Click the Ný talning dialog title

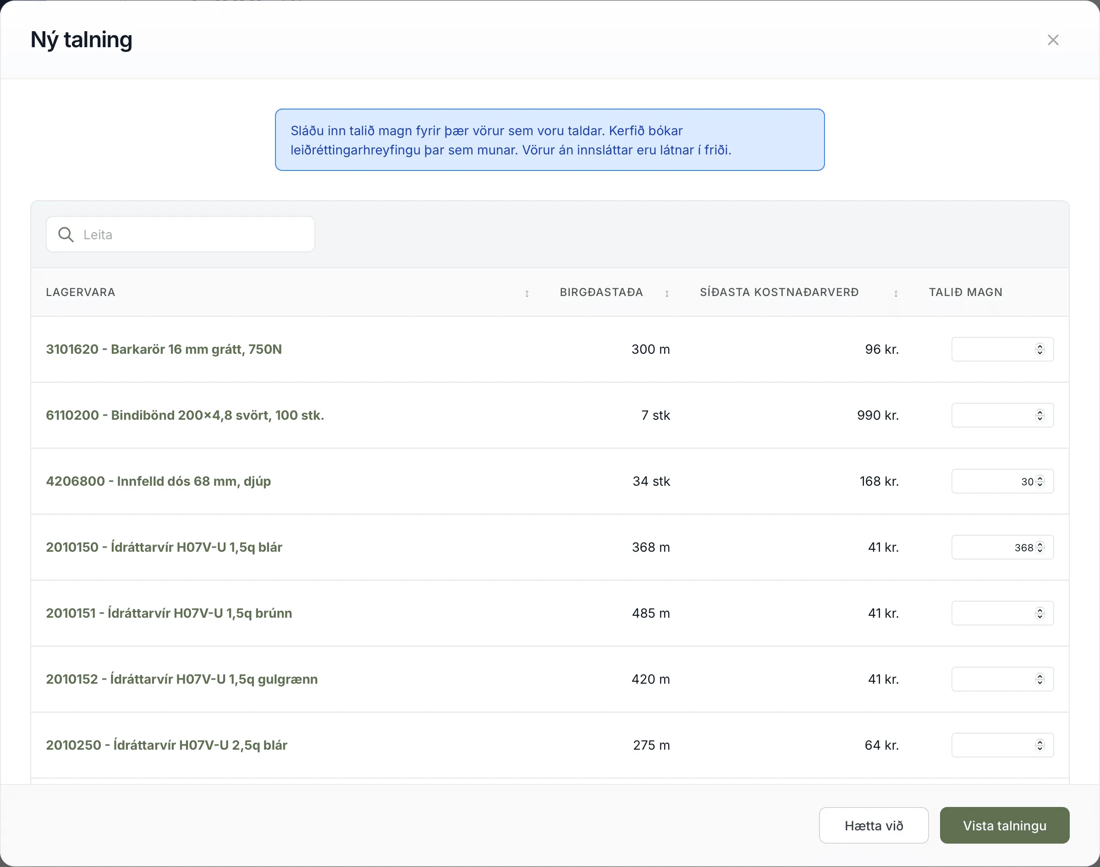pyautogui.click(x=81, y=40)
